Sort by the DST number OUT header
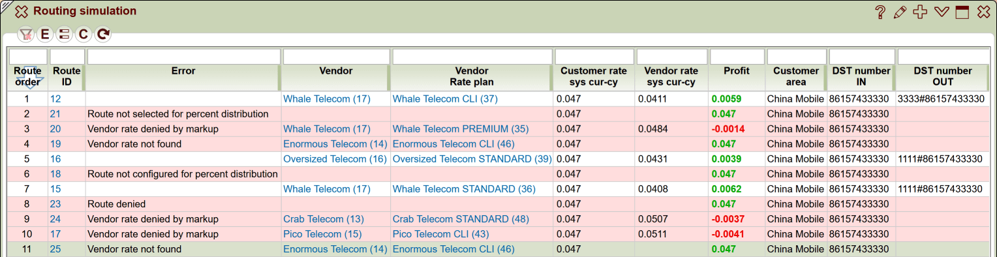 [942, 76]
